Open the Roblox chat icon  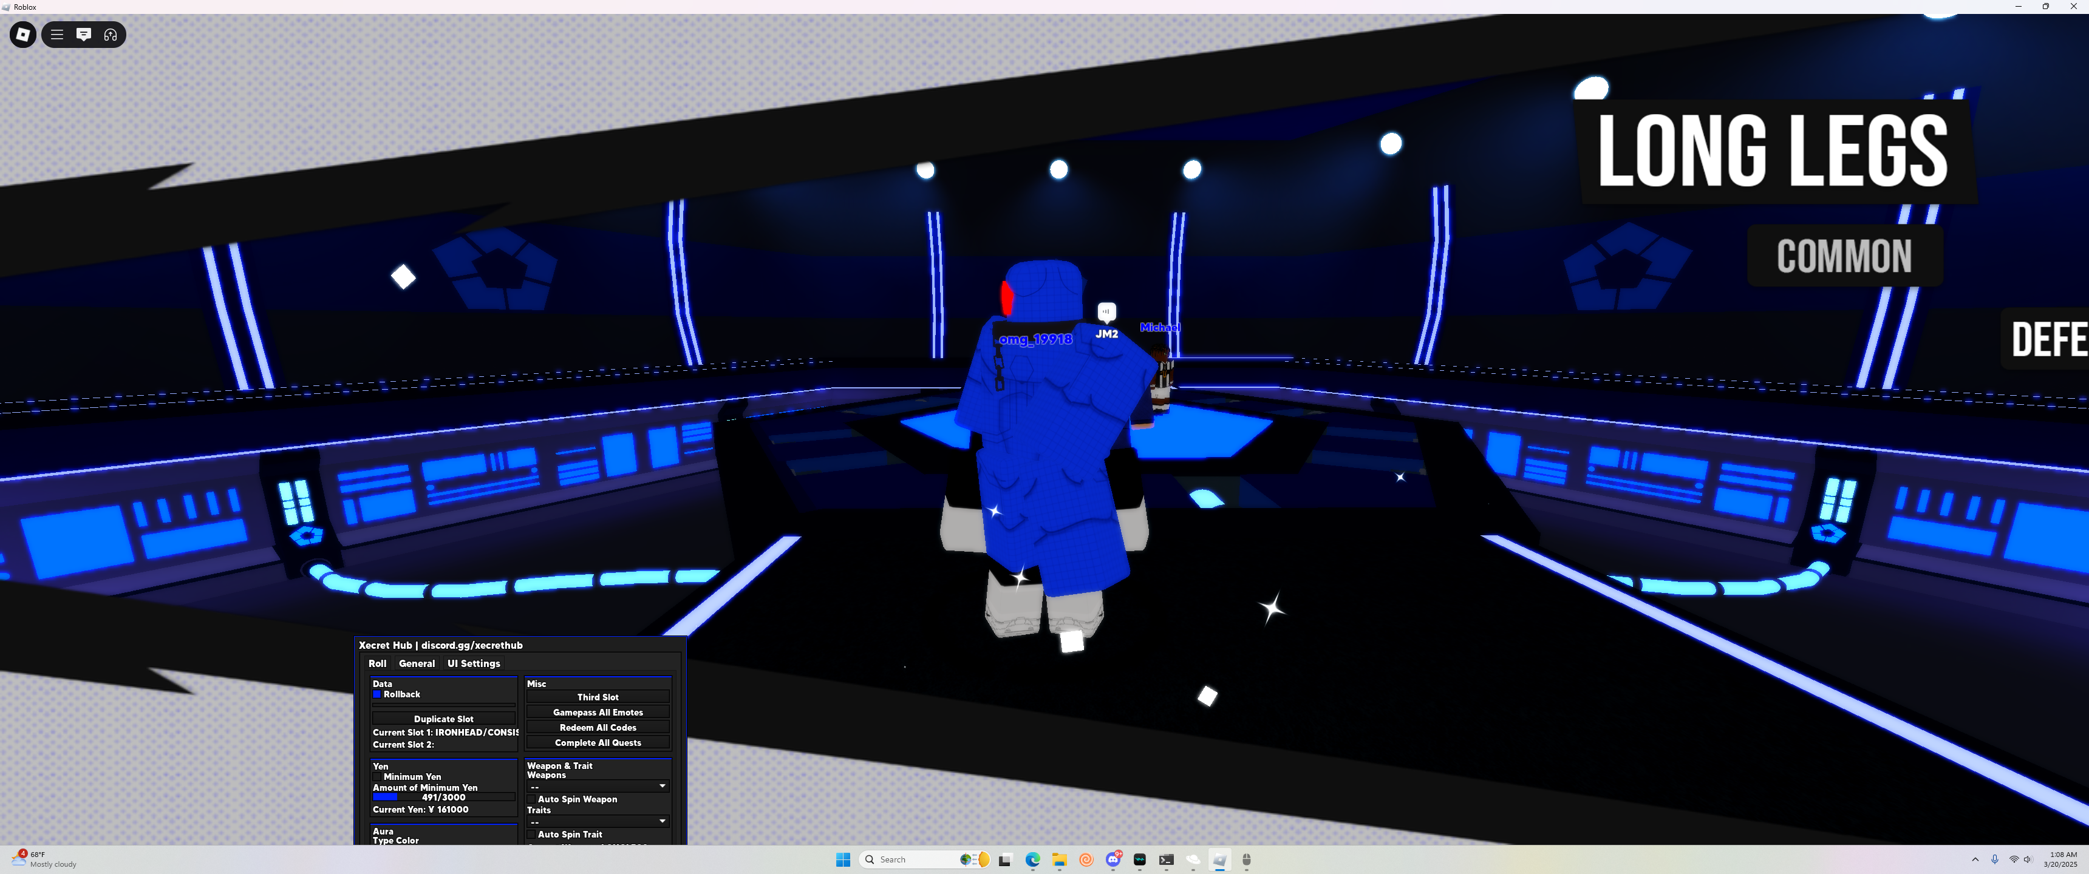(x=84, y=35)
